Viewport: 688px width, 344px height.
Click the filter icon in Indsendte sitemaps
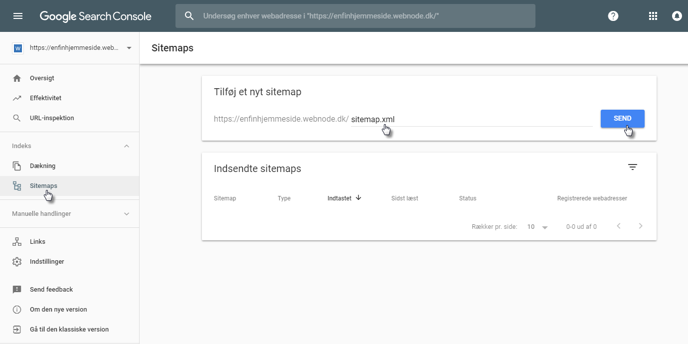coord(633,168)
